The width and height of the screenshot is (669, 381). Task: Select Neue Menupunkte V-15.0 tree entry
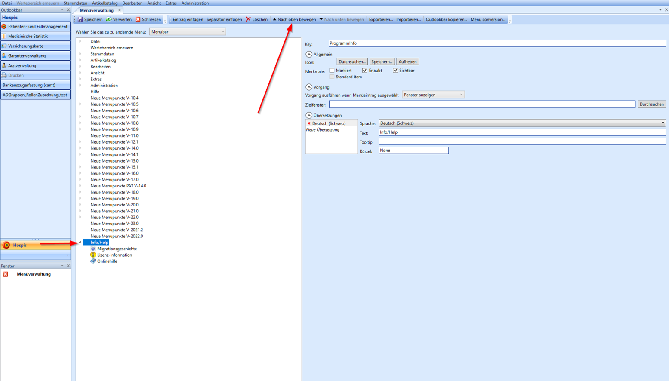point(114,161)
